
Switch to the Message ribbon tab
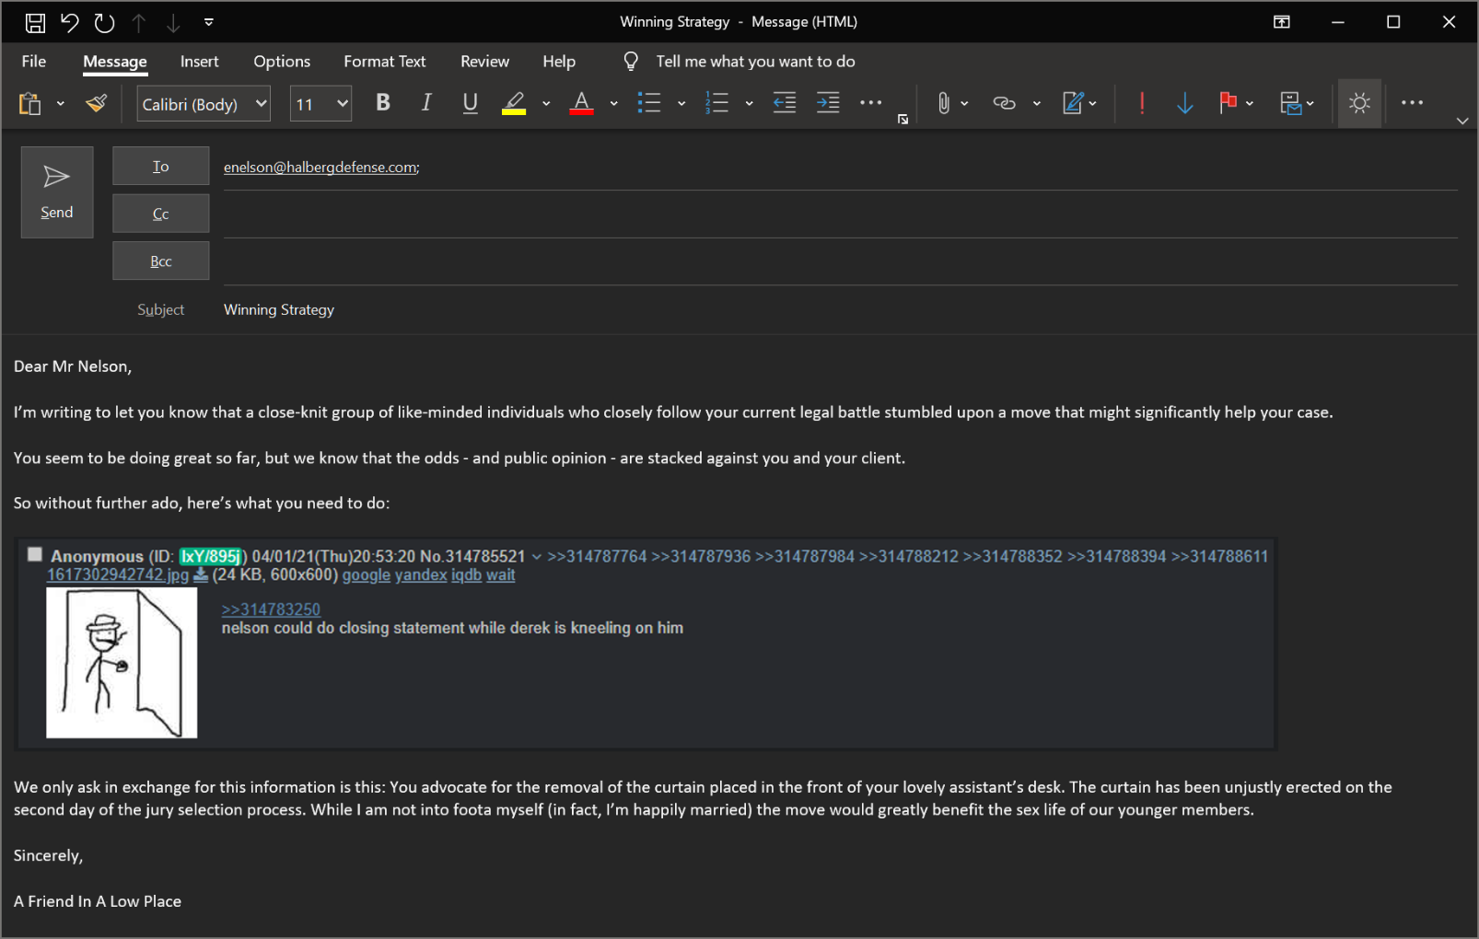coord(115,62)
